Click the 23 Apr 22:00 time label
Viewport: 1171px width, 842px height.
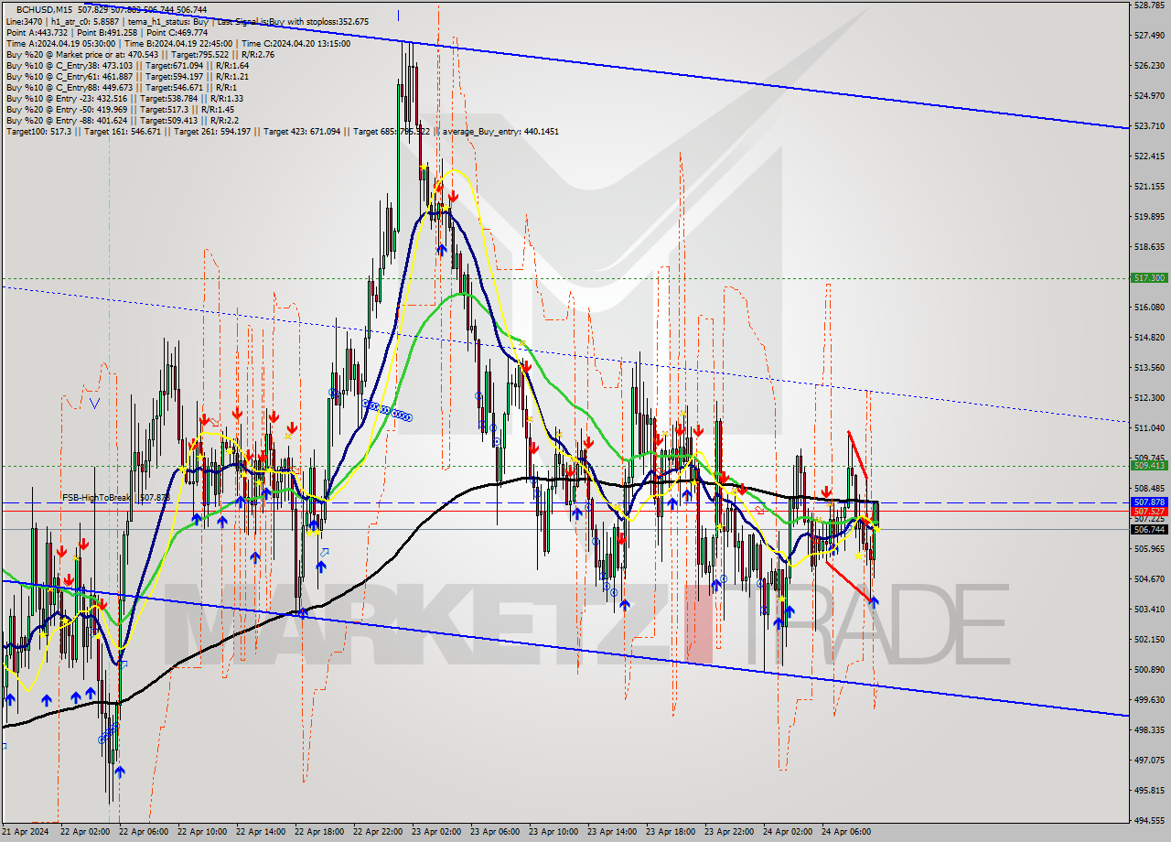click(x=729, y=832)
